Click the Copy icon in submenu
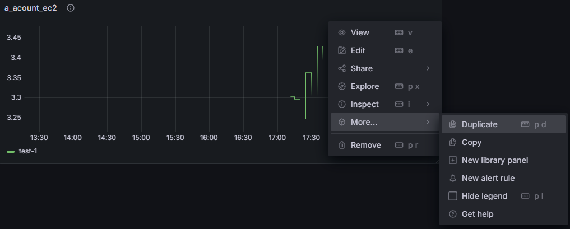This screenshot has width=570, height=229. (453, 142)
